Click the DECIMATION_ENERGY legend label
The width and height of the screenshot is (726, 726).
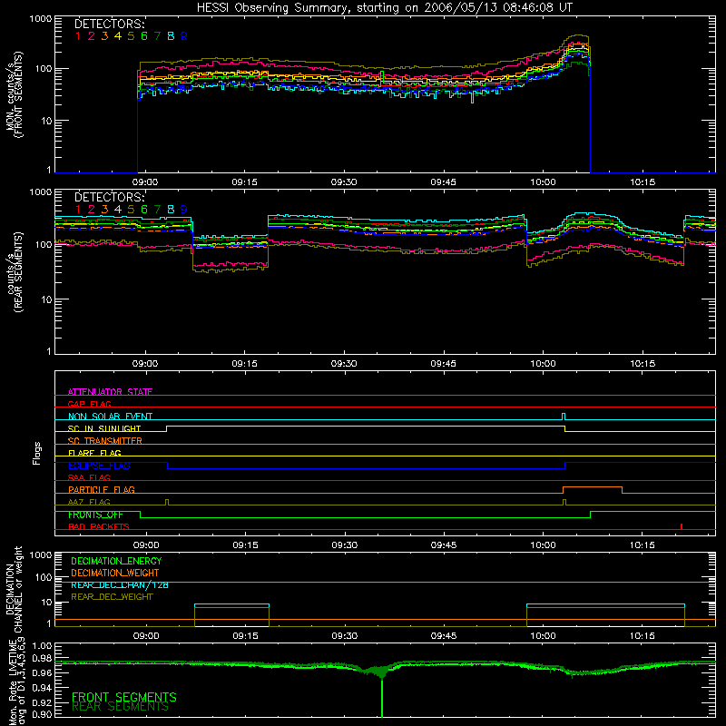tap(116, 561)
